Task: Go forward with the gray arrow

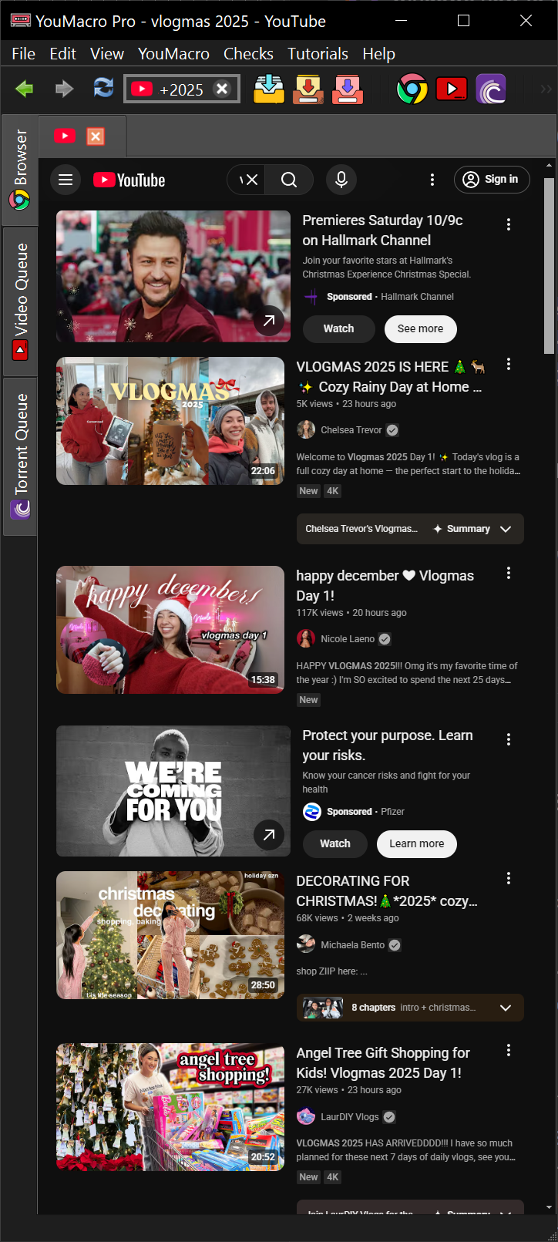Action: coord(64,89)
